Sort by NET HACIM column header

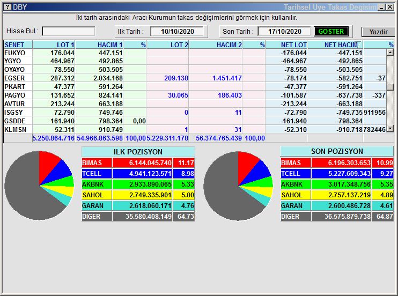tap(335, 45)
